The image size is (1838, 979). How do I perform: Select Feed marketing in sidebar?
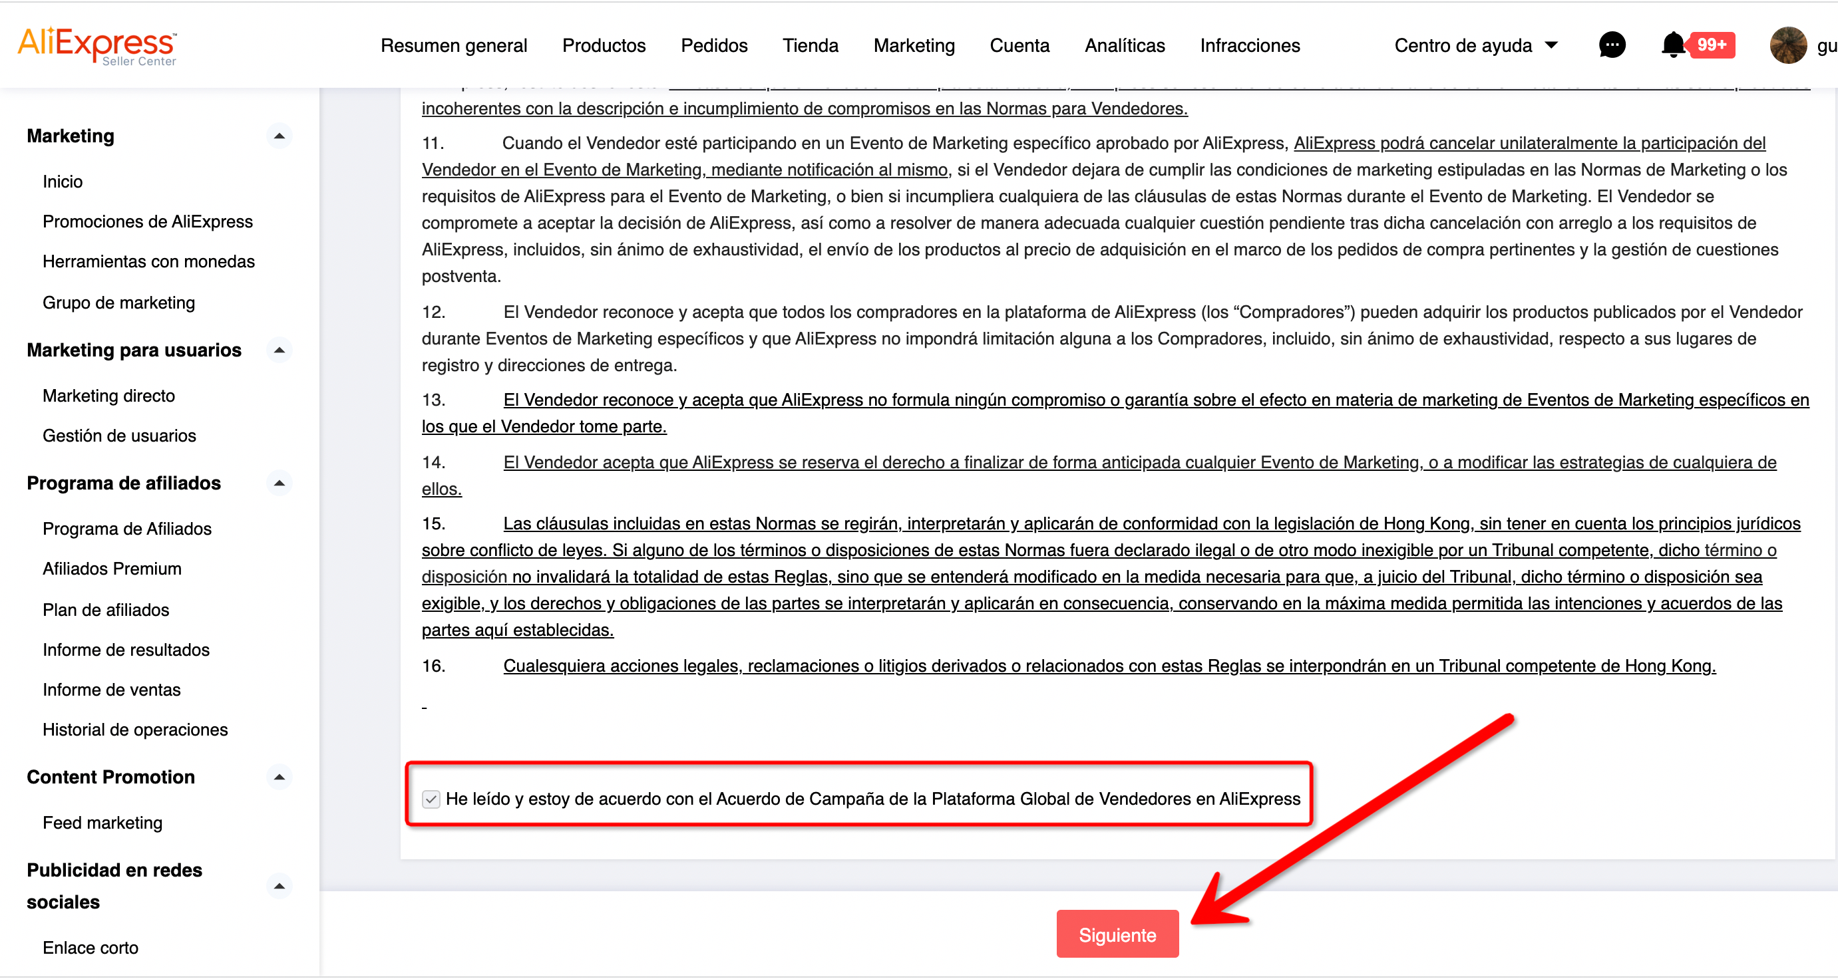point(102,822)
